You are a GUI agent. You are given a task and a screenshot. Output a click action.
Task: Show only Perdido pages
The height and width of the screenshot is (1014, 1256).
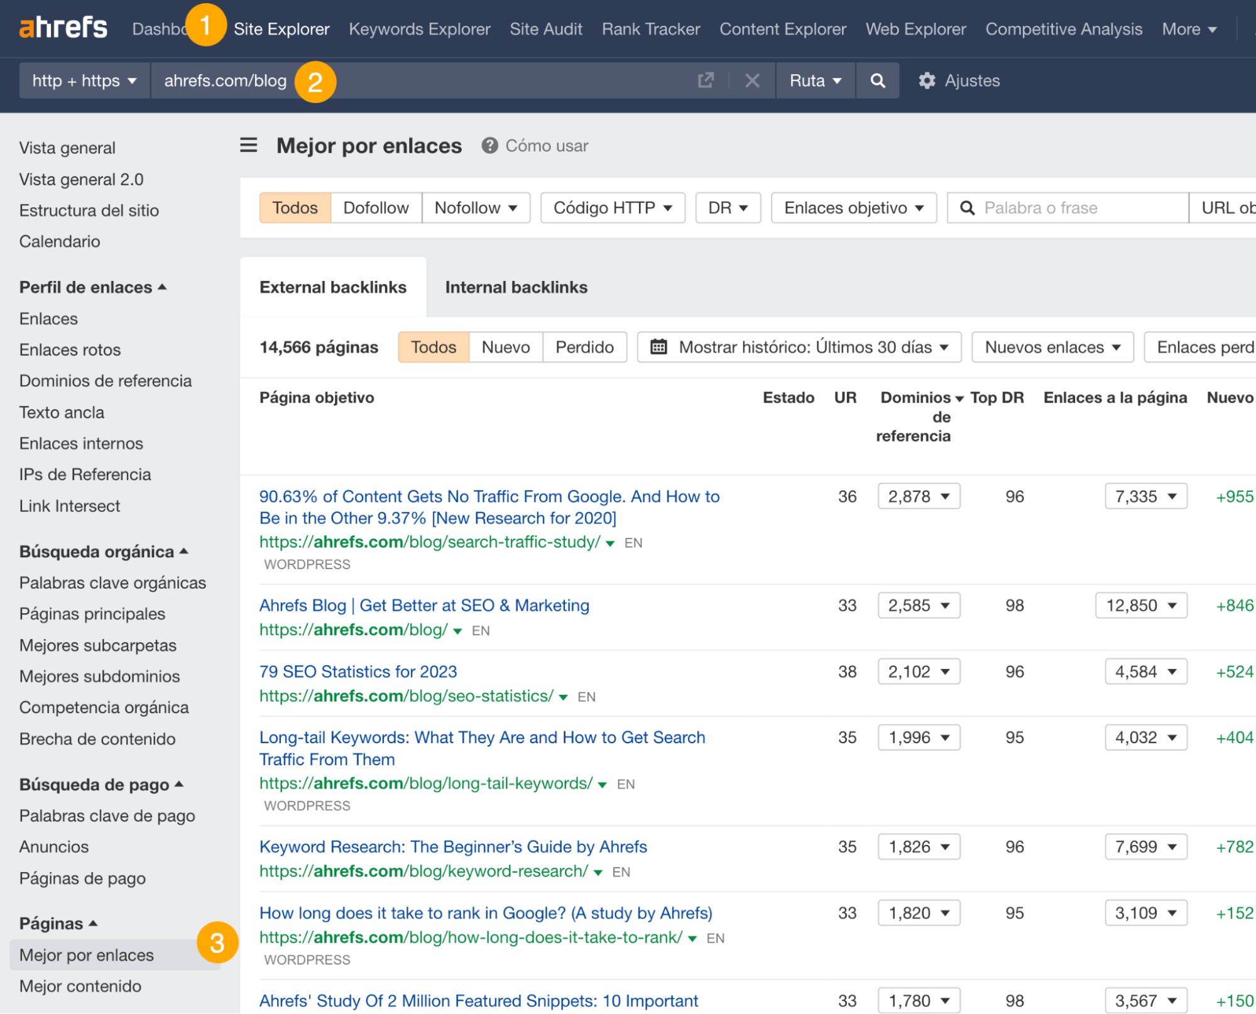[x=584, y=346]
